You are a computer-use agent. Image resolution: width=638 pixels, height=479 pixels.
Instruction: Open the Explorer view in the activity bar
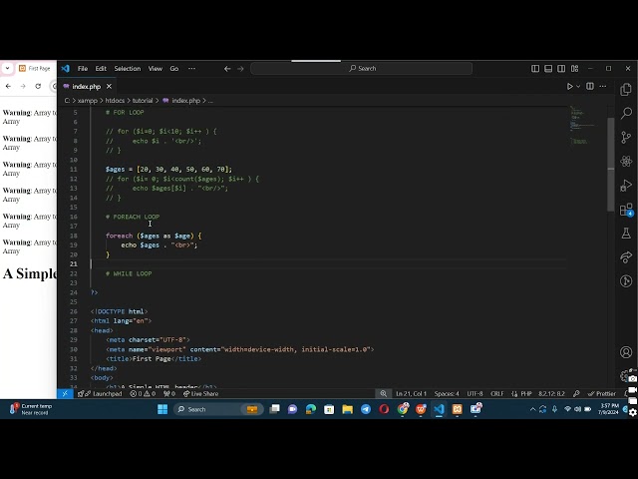tap(626, 90)
